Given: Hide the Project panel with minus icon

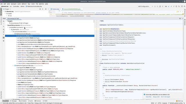Looking at the screenshot, I should pos(48,9).
